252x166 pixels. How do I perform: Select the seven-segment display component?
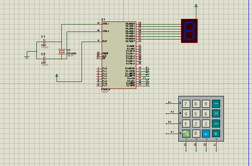189,31
